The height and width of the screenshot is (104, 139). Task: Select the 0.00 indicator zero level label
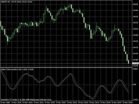tap(134, 85)
